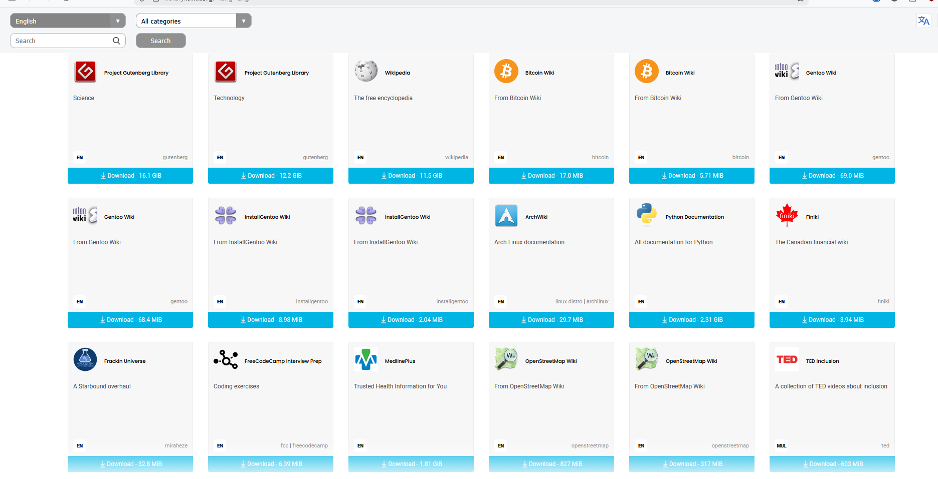
Task: Click the Frackin Universe flask logo
Action: coord(85,360)
